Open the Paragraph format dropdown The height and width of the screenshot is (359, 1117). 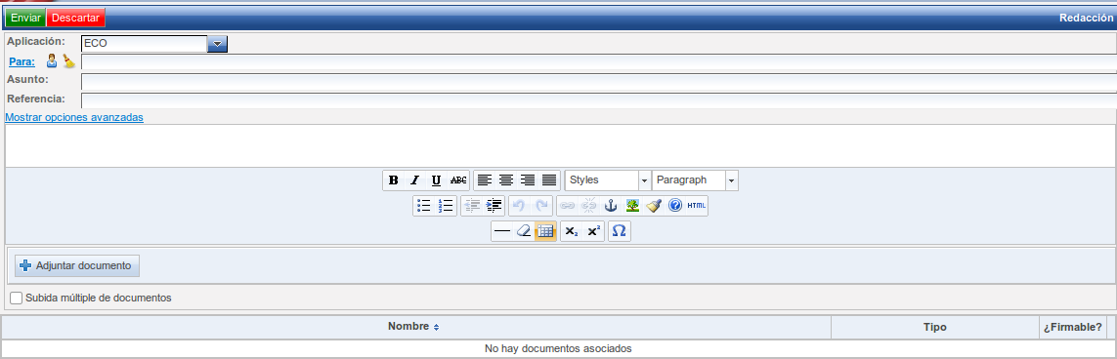tap(732, 180)
